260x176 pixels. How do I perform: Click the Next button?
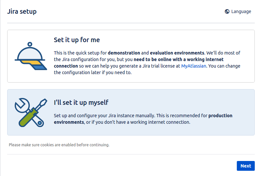coord(246,166)
